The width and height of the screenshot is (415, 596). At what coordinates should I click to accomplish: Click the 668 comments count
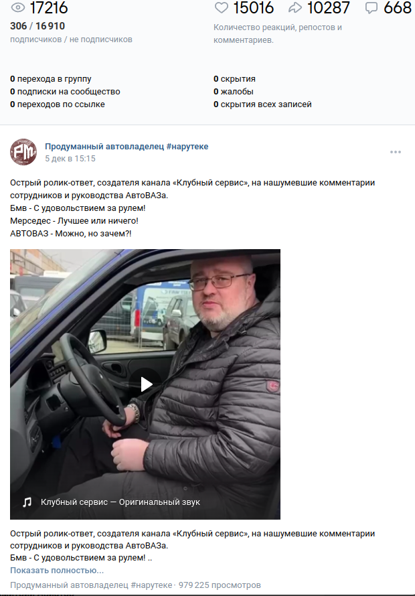click(x=397, y=7)
